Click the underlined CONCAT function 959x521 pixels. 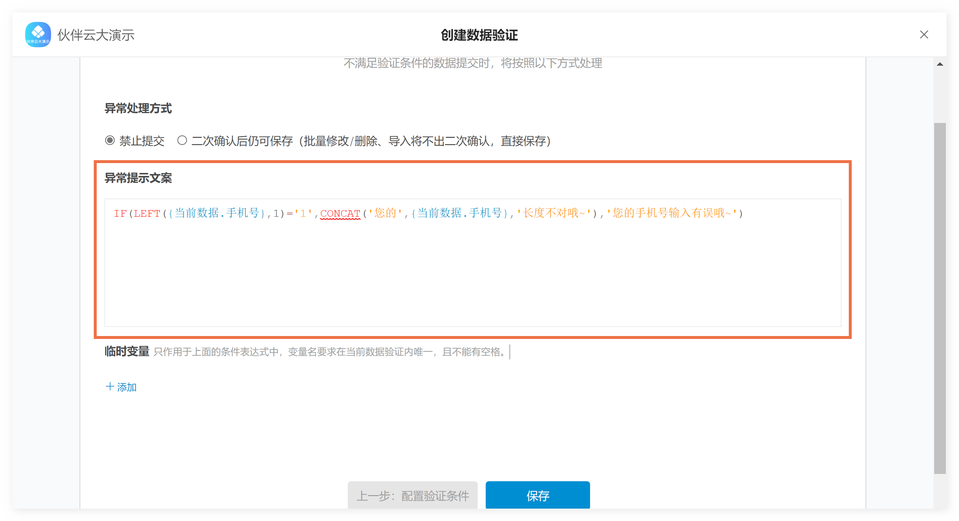340,213
